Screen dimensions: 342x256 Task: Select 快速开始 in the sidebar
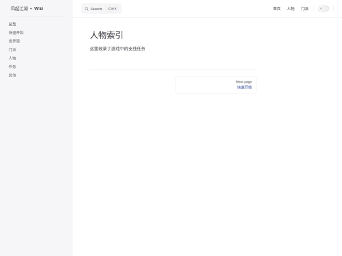pos(16,33)
